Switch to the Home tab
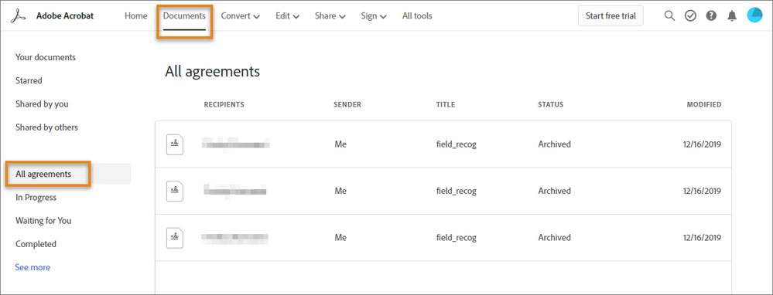 pos(136,15)
